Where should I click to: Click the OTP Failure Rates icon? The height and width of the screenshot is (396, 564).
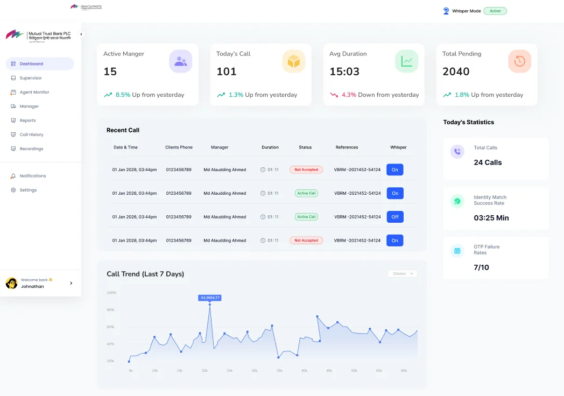point(457,251)
